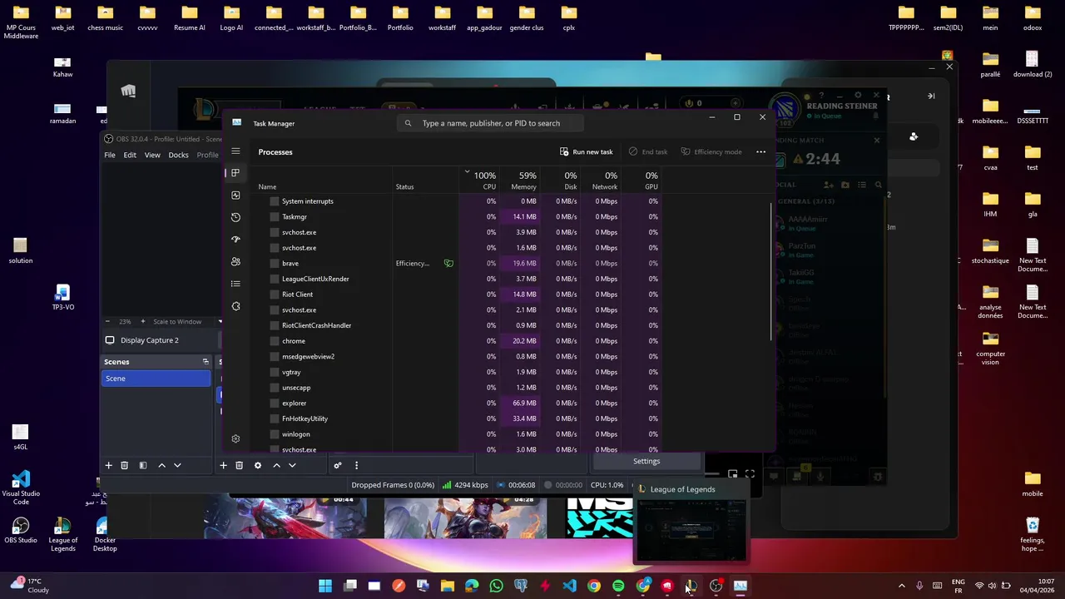Move scene up in OBS Scenes toolbar

point(161,465)
